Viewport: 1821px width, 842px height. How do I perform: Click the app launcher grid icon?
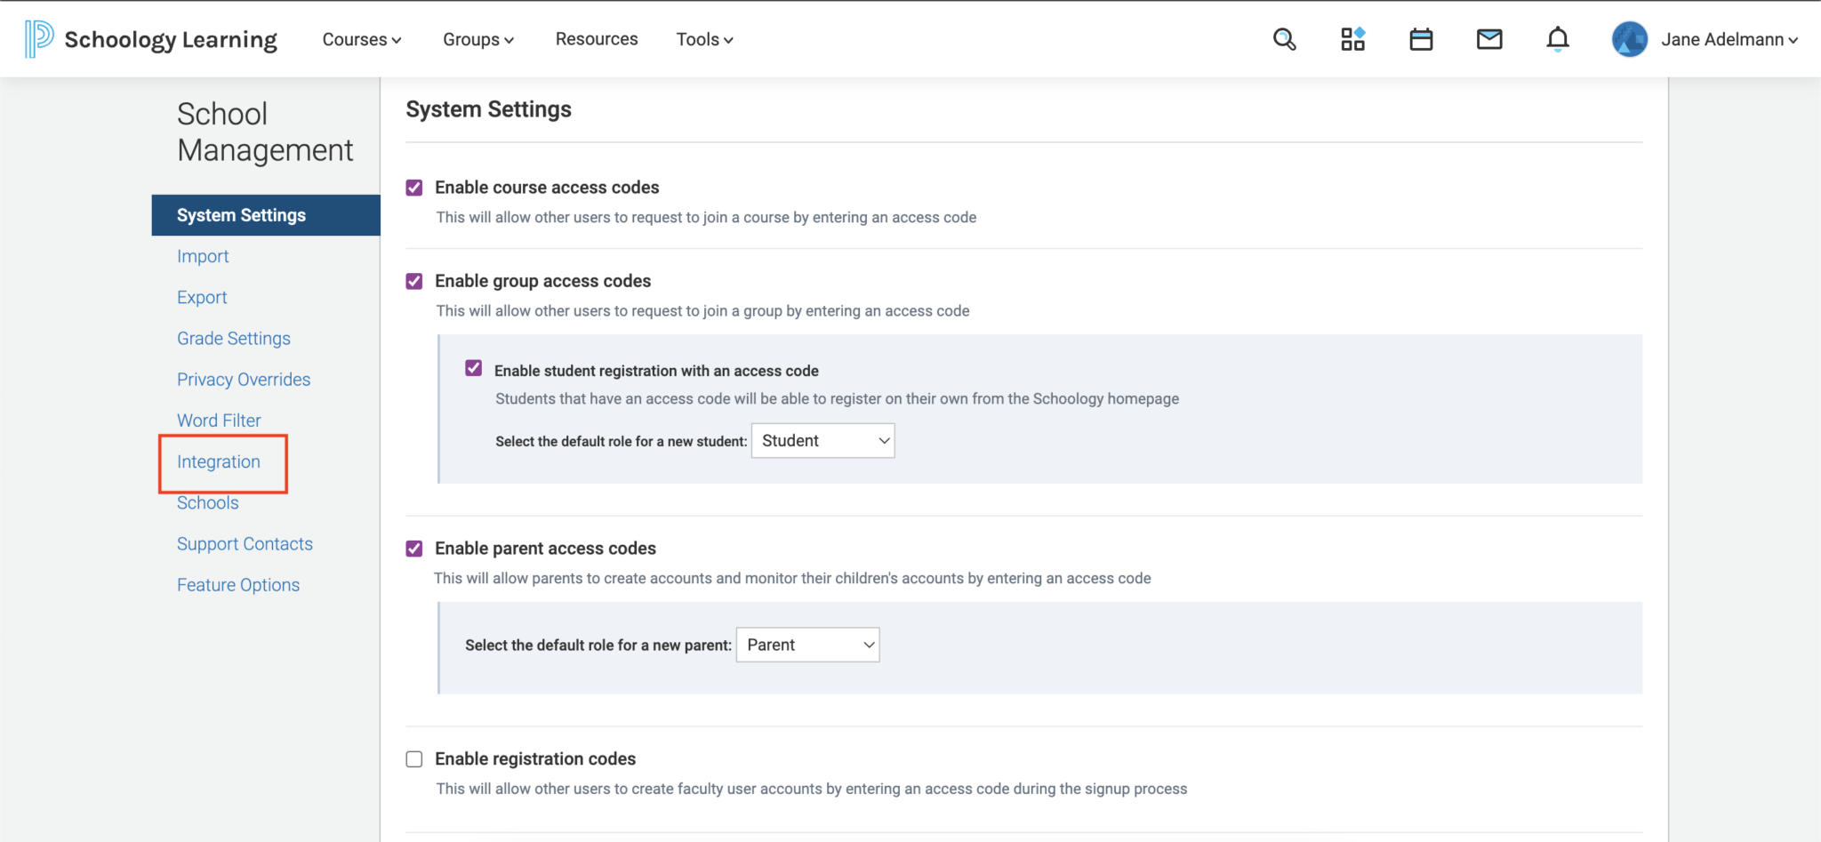pos(1352,38)
